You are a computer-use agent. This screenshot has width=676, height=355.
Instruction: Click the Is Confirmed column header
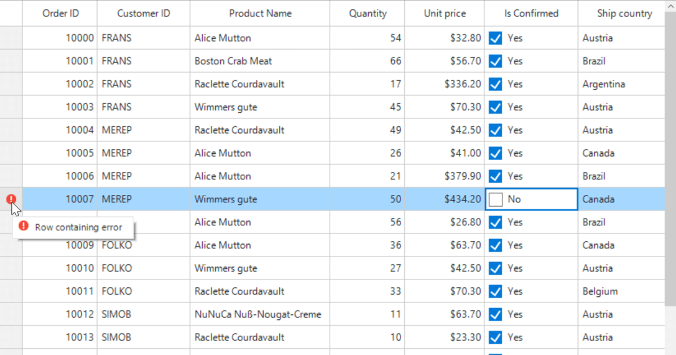[x=531, y=14]
